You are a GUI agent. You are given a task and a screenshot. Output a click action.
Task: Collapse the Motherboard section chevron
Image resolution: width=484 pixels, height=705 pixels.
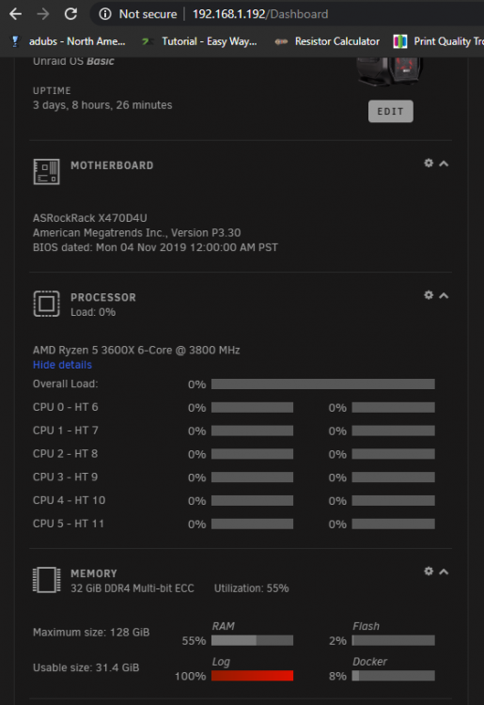(x=444, y=164)
